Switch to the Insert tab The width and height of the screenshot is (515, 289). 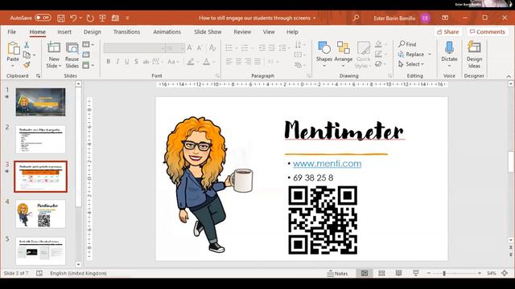click(x=64, y=32)
